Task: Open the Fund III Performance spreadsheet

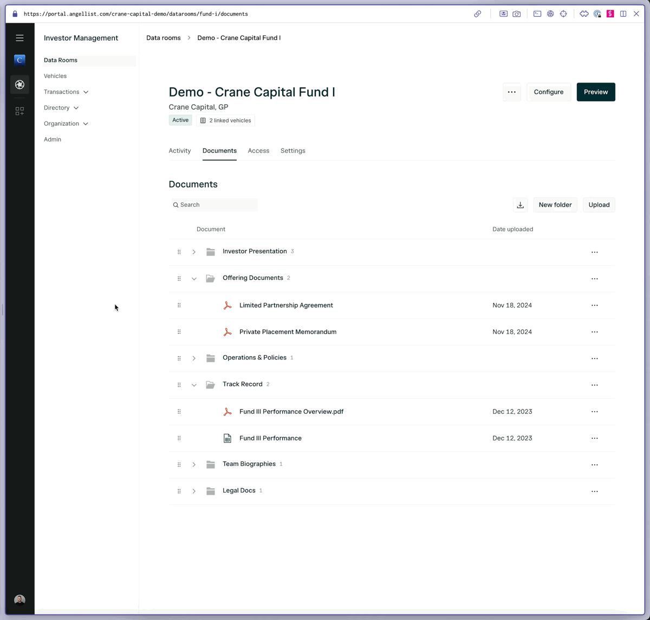Action: tap(270, 438)
